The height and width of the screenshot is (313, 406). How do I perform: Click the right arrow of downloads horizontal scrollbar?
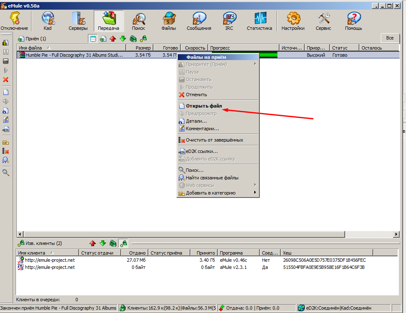click(396, 234)
